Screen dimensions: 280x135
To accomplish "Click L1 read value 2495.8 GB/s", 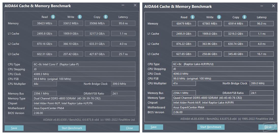I will [45, 33].
